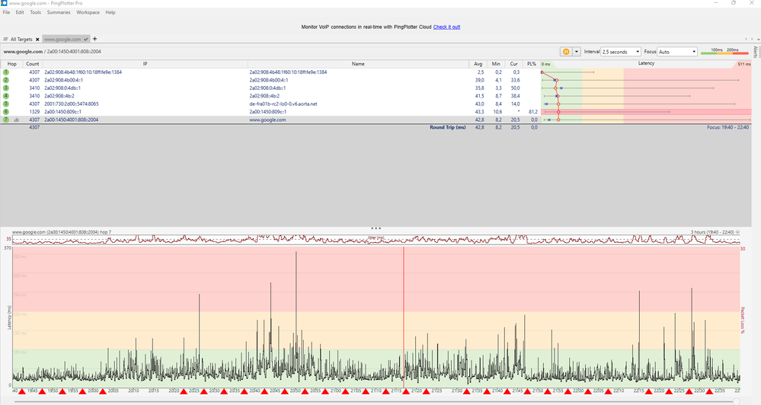Click hop 7 green circle icon
The height and width of the screenshot is (405, 761).
click(x=6, y=120)
